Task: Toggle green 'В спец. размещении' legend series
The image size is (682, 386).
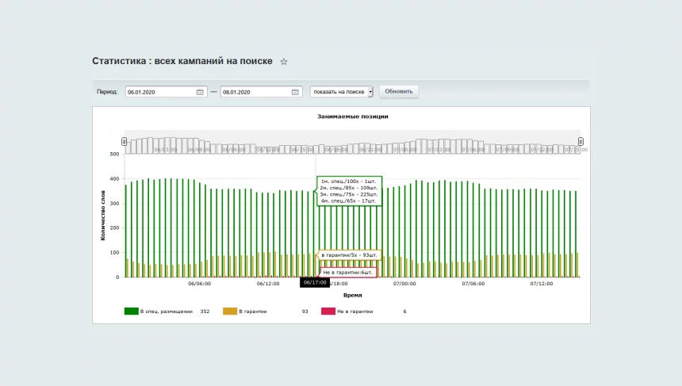Action: 132,311
